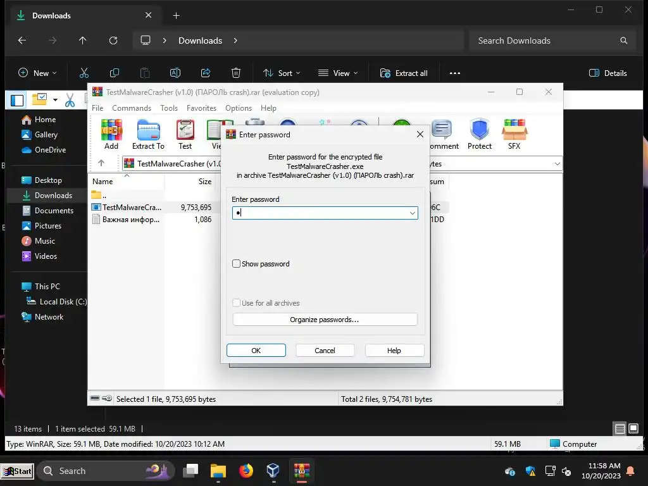Open the WinRAR File menu
The width and height of the screenshot is (648, 486).
point(97,108)
